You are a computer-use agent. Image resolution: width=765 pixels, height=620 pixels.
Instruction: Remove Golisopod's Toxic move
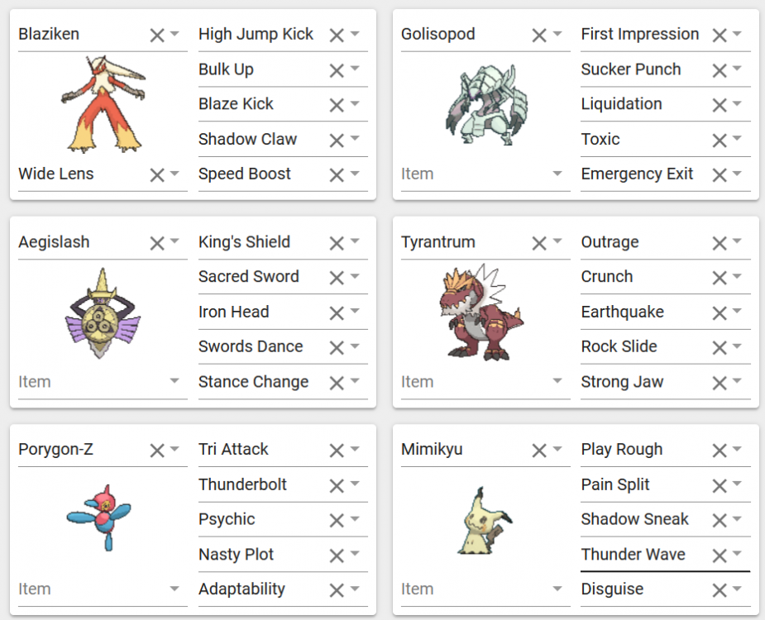coord(720,140)
